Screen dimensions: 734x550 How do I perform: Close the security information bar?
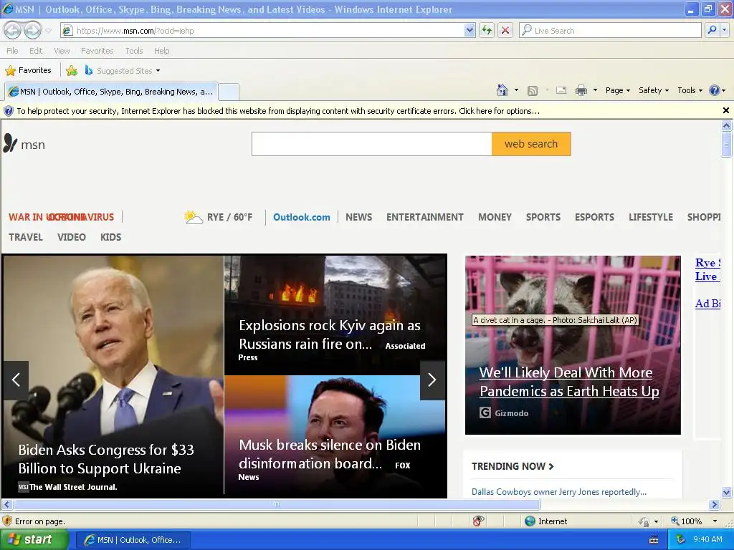point(725,110)
